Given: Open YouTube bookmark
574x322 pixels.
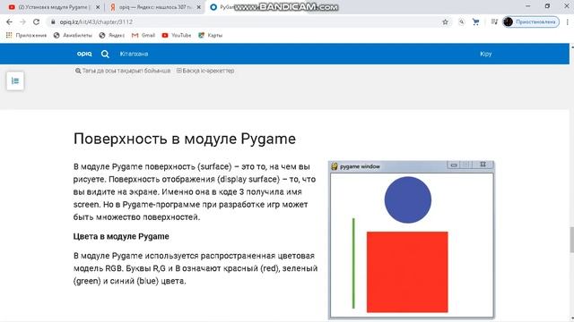Looking at the screenshot, I should [177, 36].
